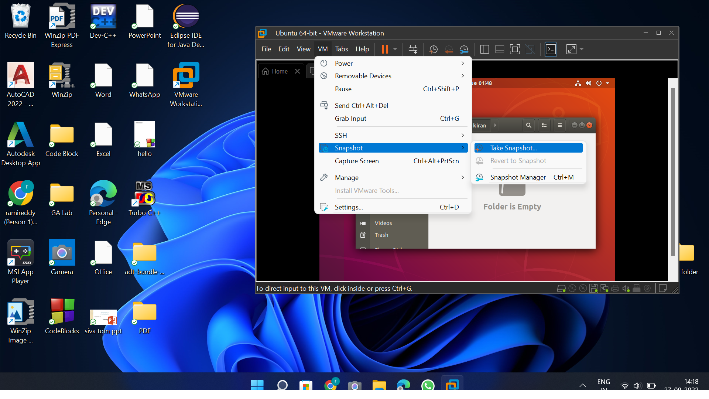The width and height of the screenshot is (709, 399).
Task: Click the vertical scrollbar of the VM view
Action: click(673, 172)
